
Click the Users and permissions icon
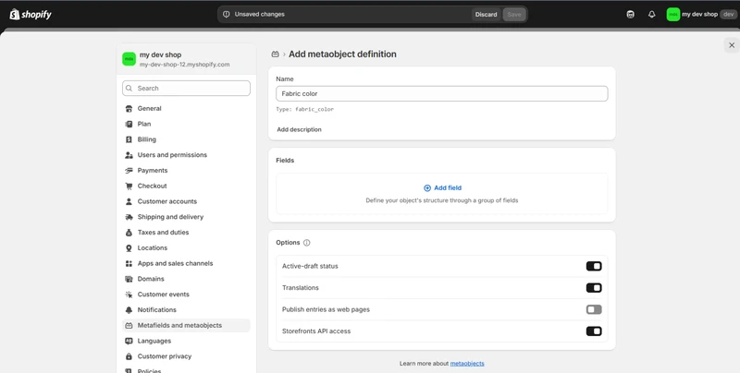(129, 155)
